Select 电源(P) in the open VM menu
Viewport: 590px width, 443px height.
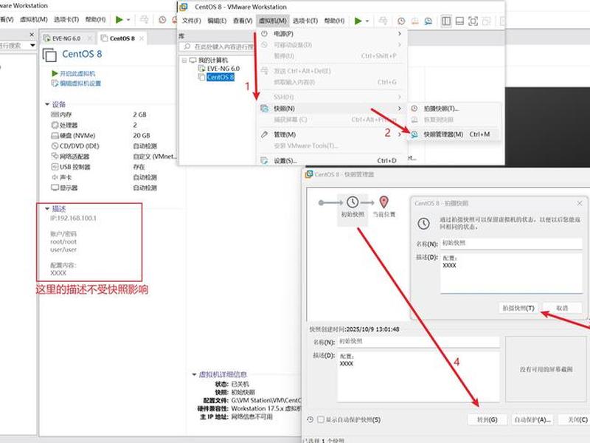[330, 34]
